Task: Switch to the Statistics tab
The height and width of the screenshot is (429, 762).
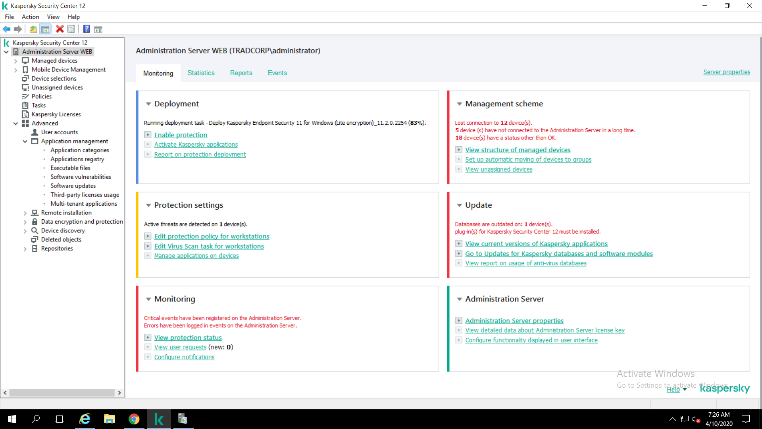Action: coord(201,73)
